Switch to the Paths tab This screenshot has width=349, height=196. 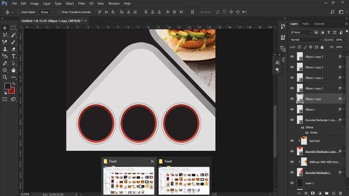(305, 24)
